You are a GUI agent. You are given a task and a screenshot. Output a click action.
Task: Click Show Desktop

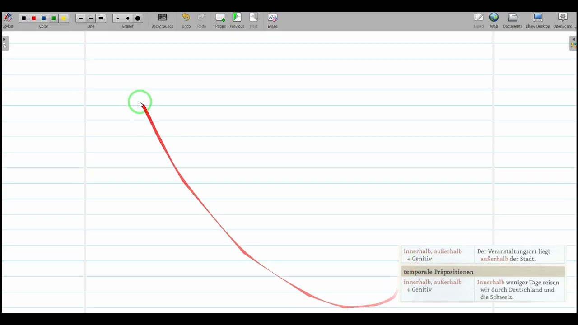537,21
